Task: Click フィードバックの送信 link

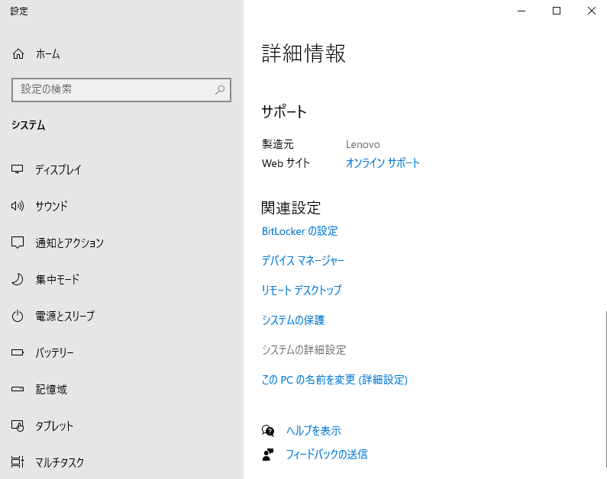Action: (327, 455)
